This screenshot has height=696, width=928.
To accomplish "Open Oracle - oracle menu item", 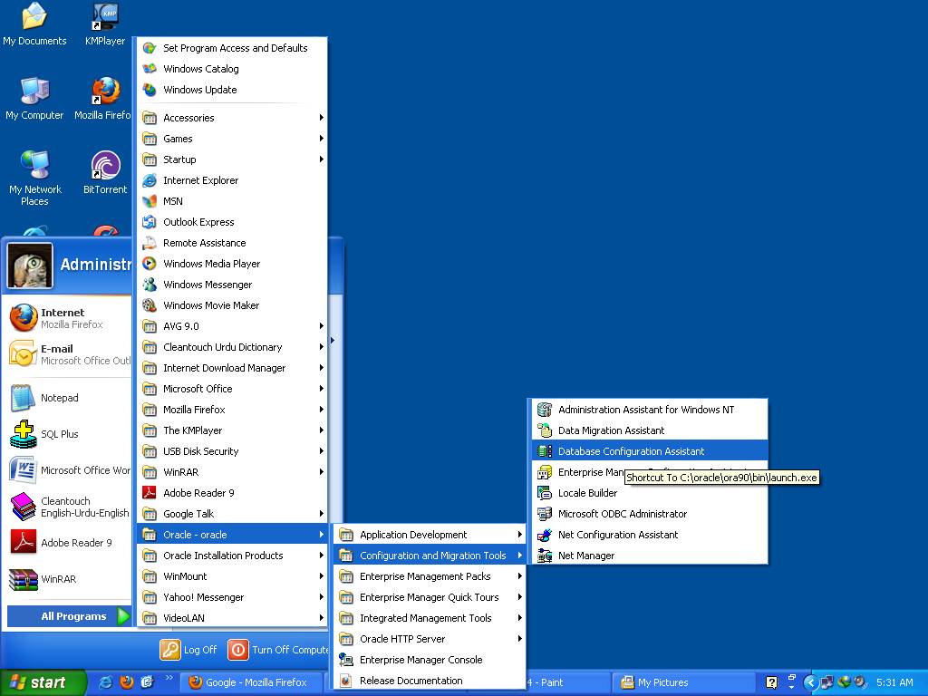I will pos(232,535).
